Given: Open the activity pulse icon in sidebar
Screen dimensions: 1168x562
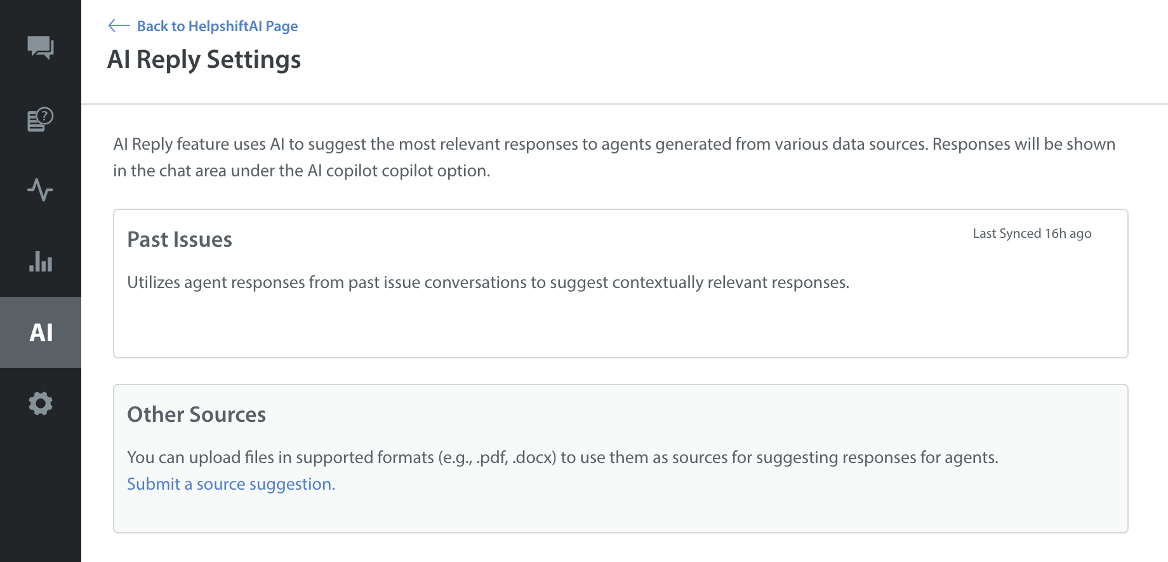Looking at the screenshot, I should click(41, 190).
